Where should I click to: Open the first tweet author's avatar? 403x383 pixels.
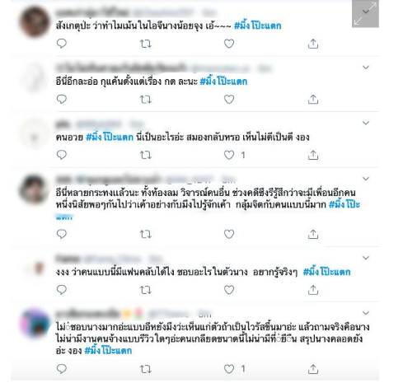click(35, 22)
